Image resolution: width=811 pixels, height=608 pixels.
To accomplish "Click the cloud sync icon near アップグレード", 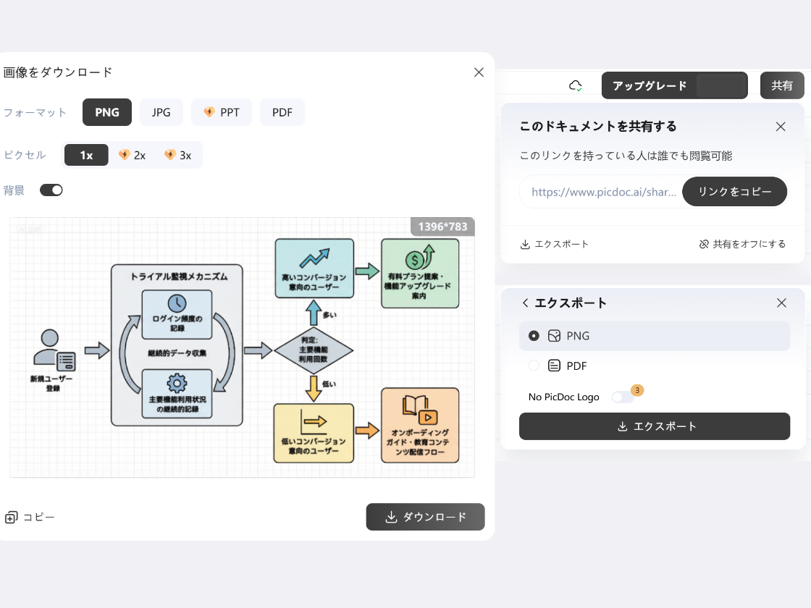I will 576,85.
